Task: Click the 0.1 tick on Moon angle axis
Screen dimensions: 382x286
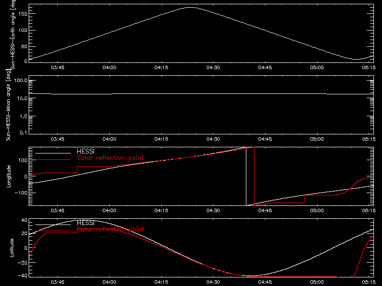Action: tap(23, 133)
